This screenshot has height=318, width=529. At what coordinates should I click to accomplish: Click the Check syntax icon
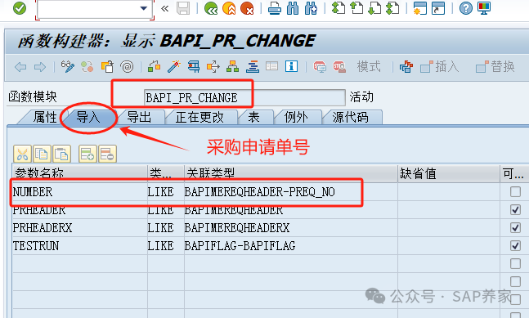coord(155,67)
